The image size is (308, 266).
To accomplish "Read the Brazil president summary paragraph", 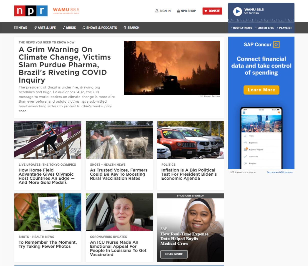I will [67, 99].
